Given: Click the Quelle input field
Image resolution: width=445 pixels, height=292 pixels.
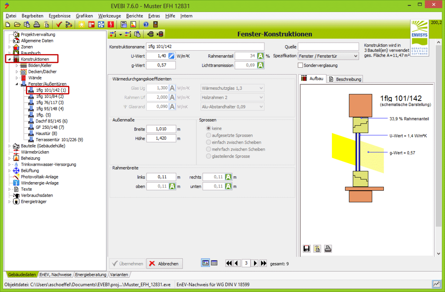Looking at the screenshot, I should coord(329,47).
